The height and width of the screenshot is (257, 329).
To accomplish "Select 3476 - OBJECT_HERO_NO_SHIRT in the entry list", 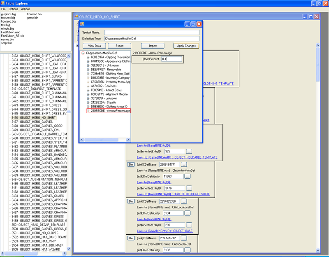I will 34,118.
